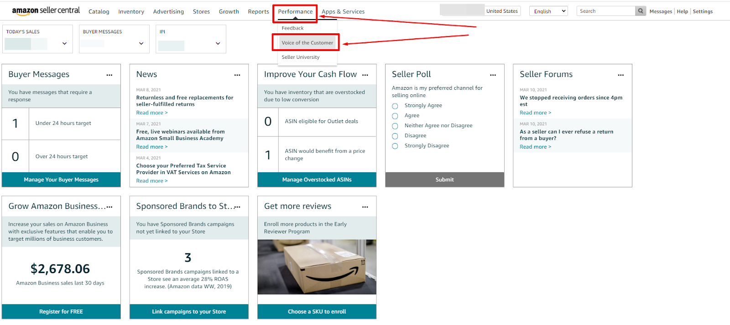Read more about Preferred Tax Service Provider
The height and width of the screenshot is (325, 730).
152,181
